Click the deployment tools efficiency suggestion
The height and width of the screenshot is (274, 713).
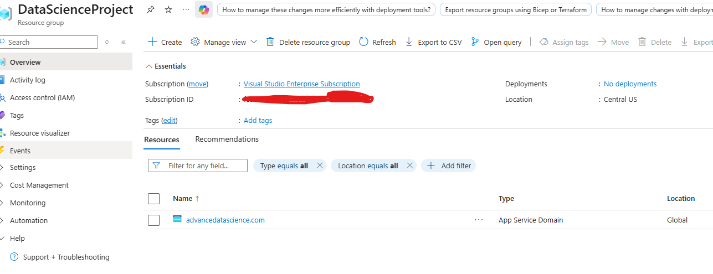(x=326, y=9)
